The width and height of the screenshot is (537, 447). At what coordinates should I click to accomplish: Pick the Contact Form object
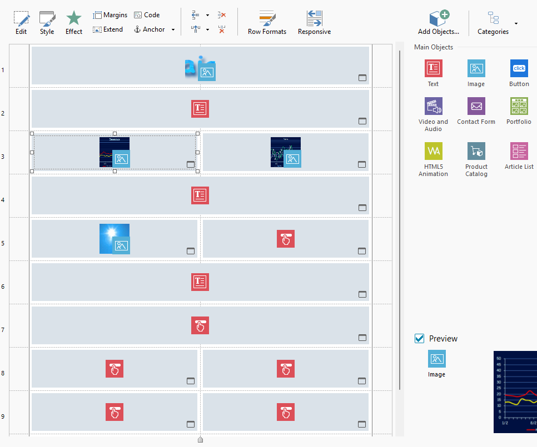tap(476, 111)
